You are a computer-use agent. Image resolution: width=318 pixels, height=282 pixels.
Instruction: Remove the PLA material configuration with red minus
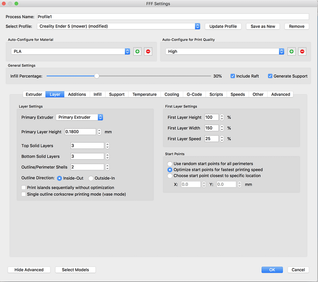point(148,52)
